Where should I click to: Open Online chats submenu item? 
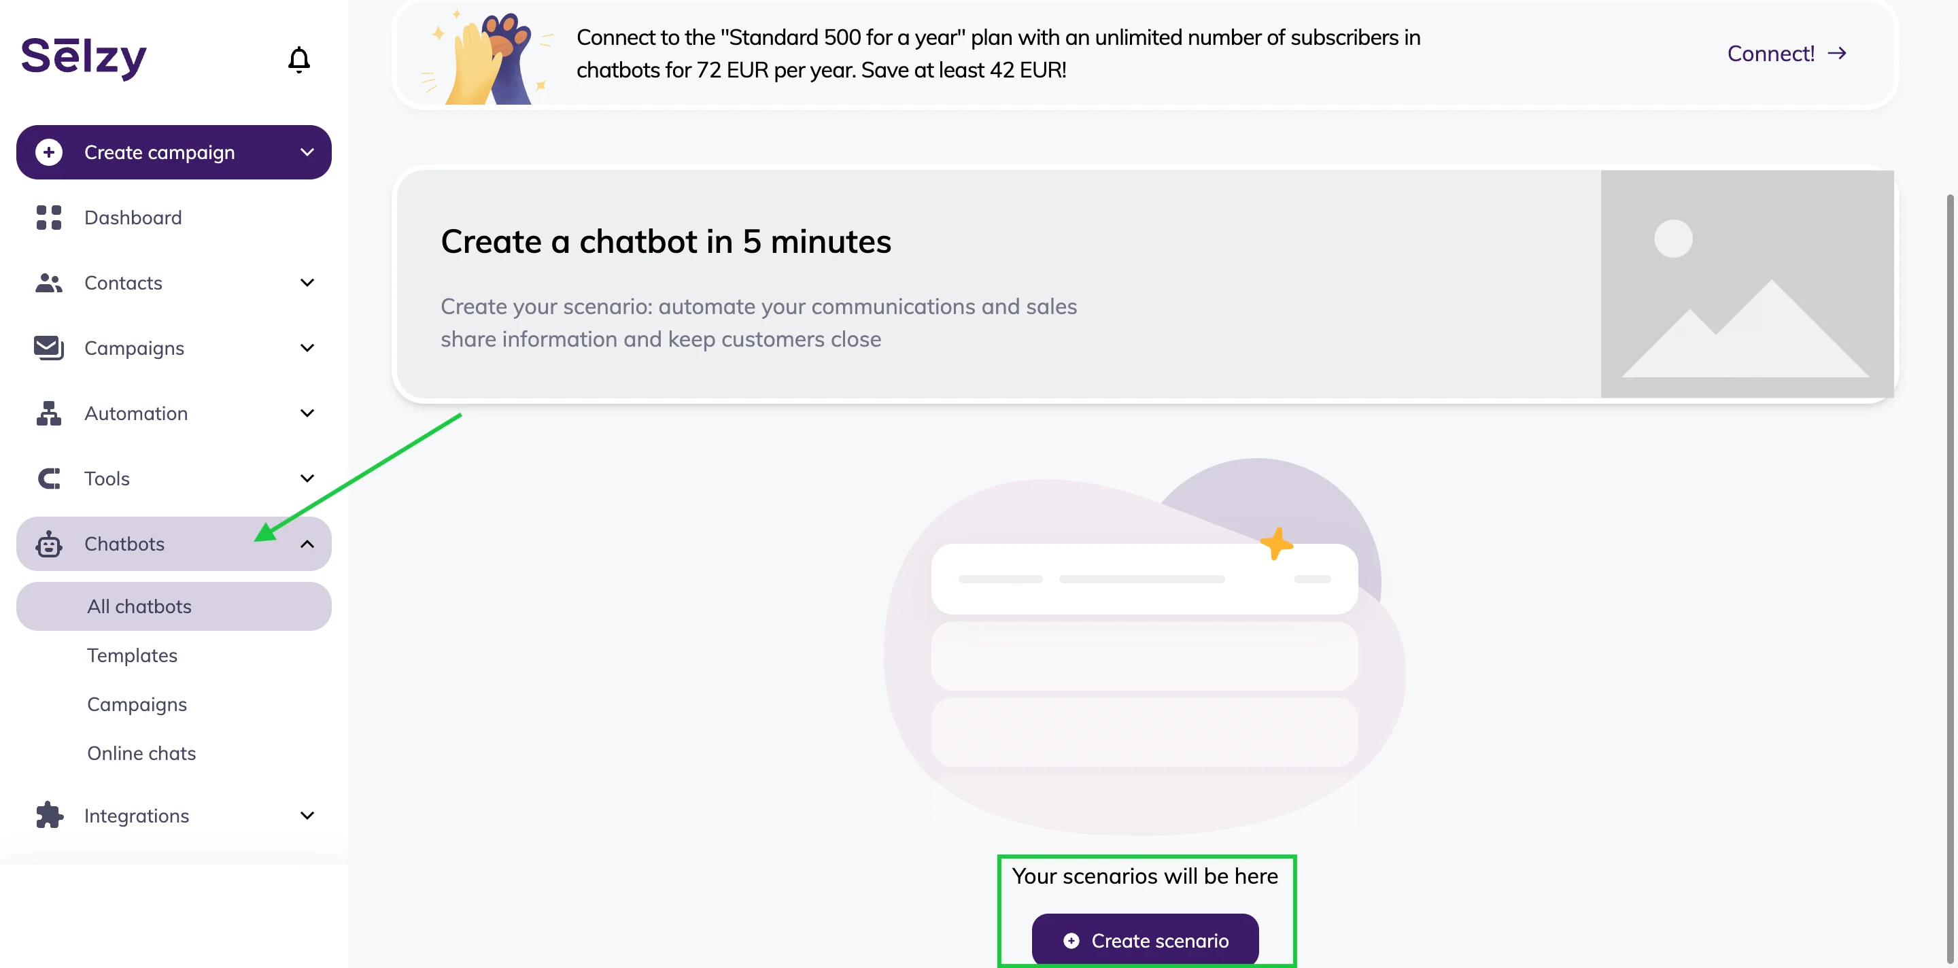pos(141,753)
